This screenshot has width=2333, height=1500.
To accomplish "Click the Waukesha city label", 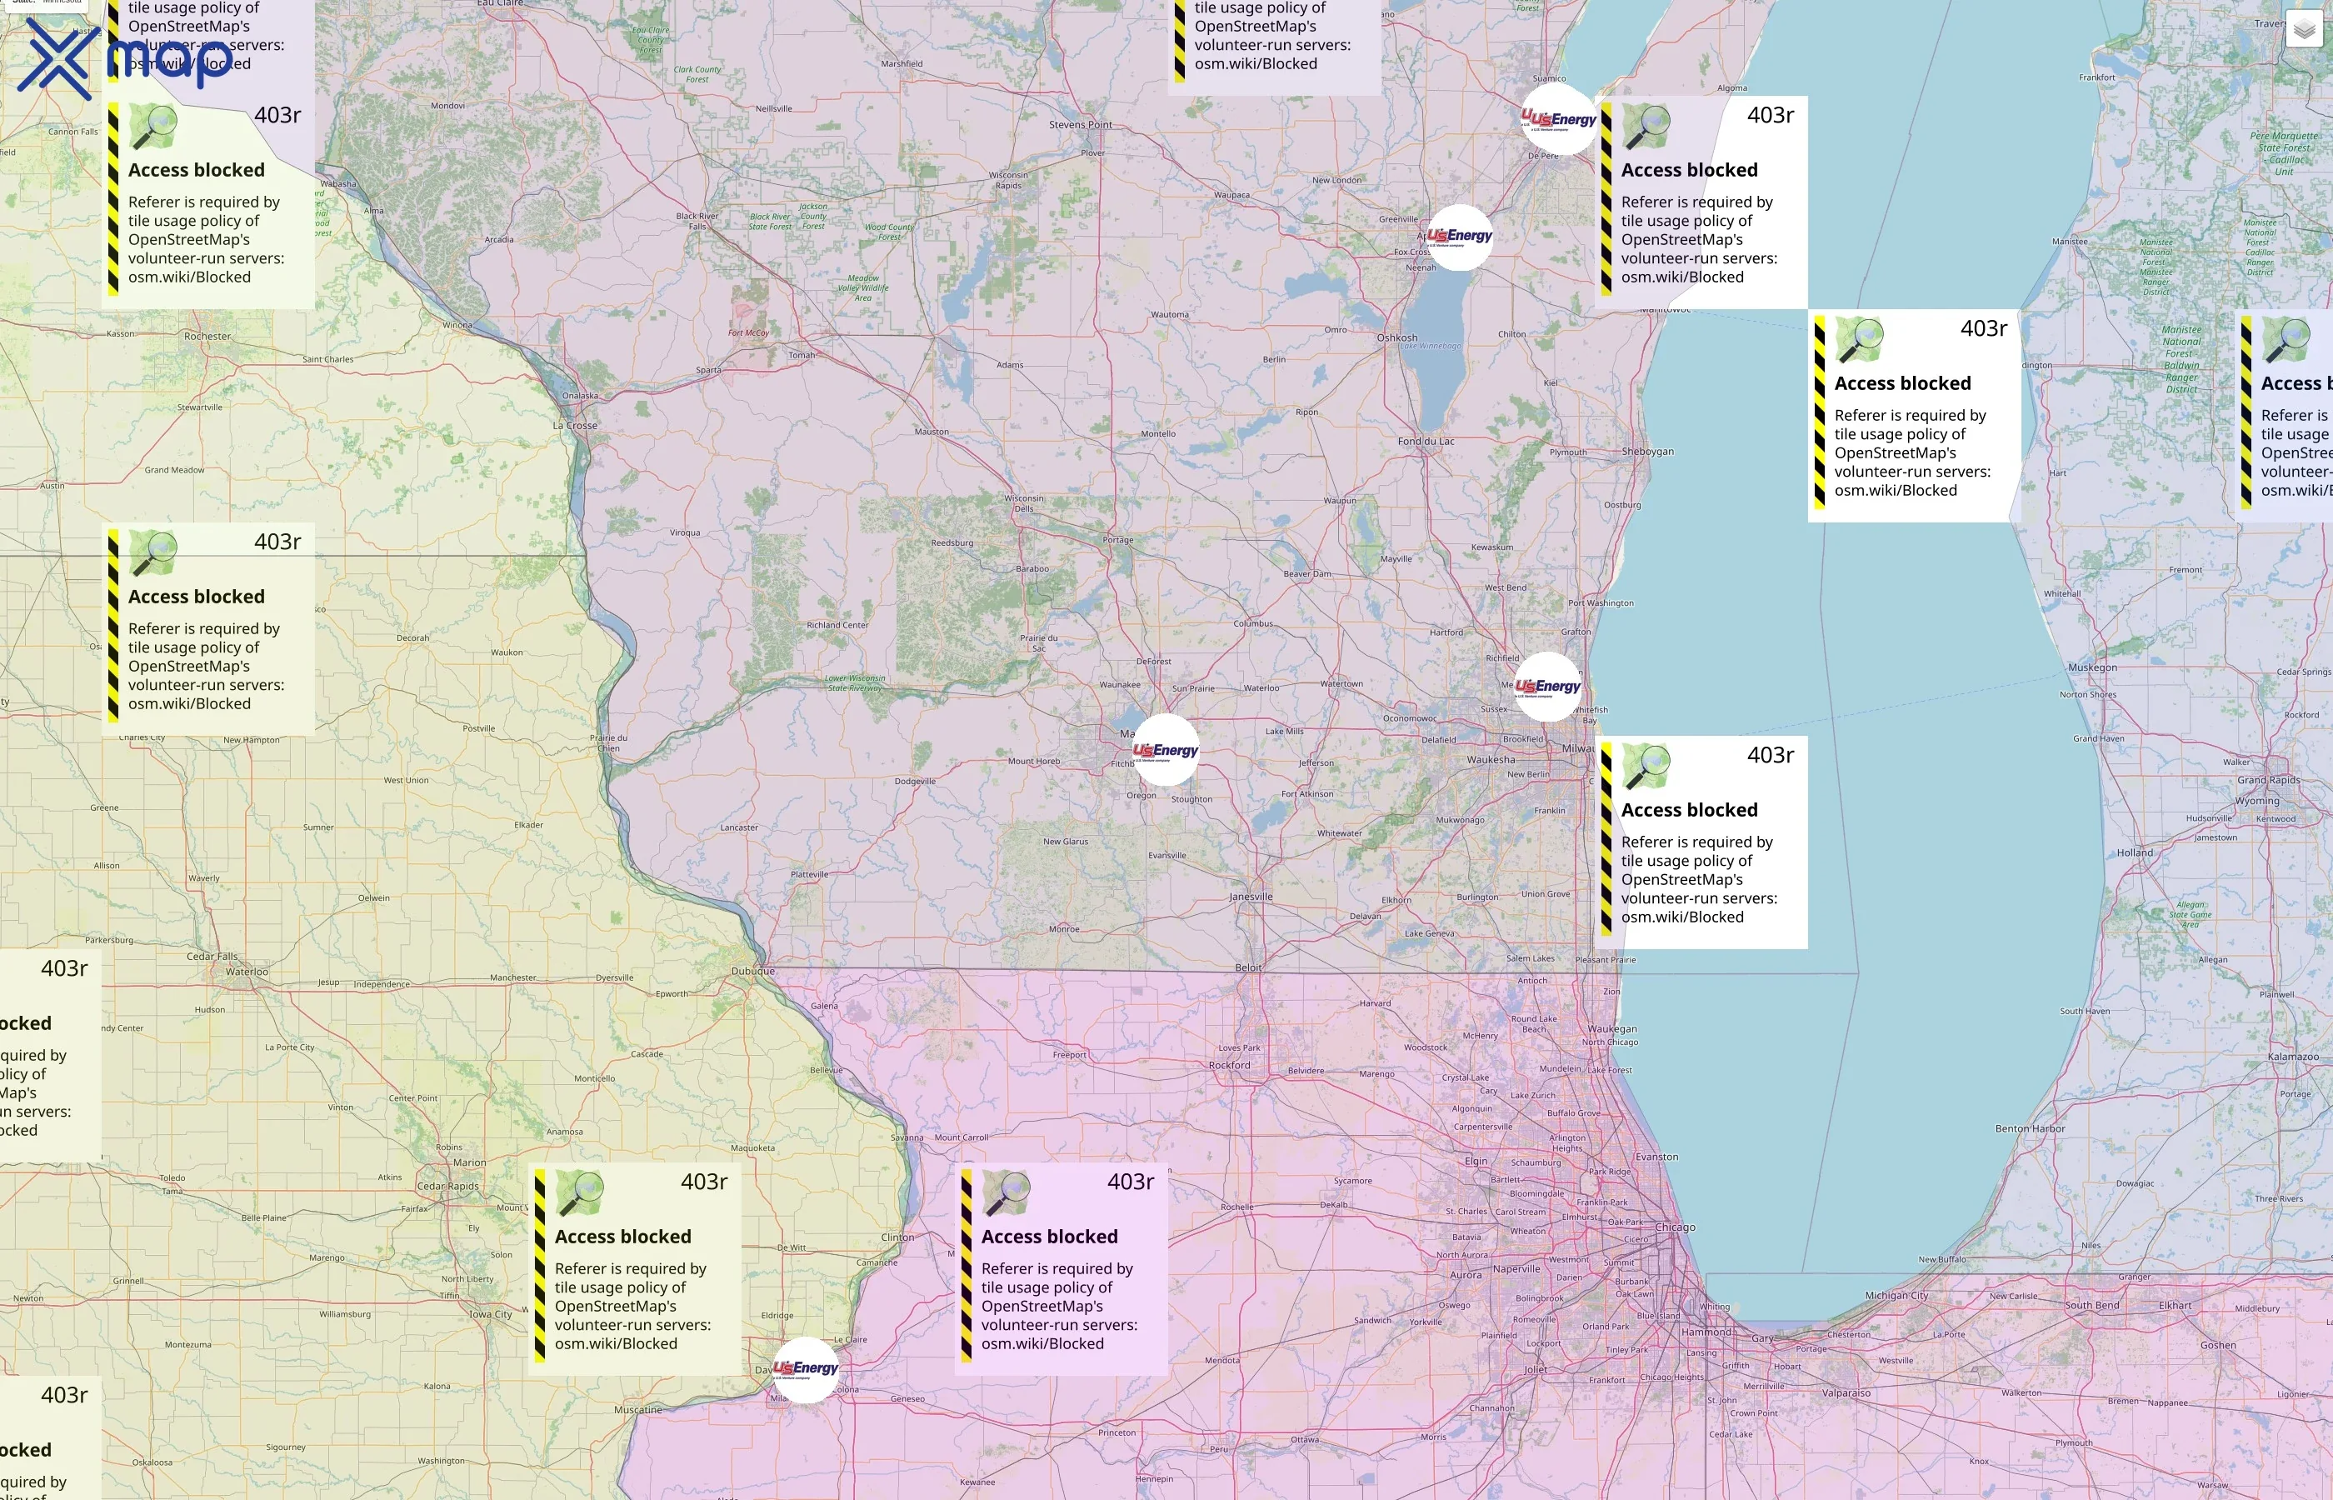I will click(1491, 760).
